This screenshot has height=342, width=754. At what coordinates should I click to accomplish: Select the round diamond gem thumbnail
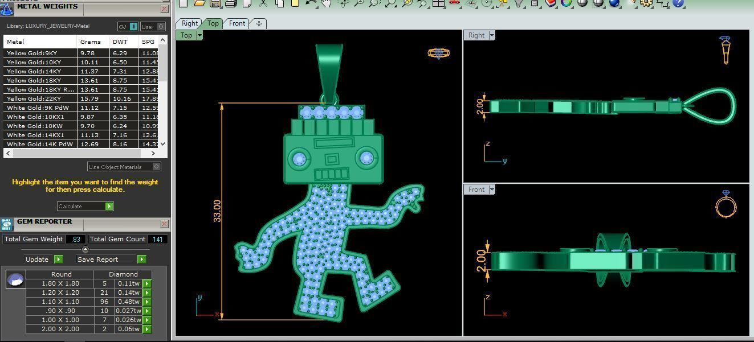pos(15,279)
